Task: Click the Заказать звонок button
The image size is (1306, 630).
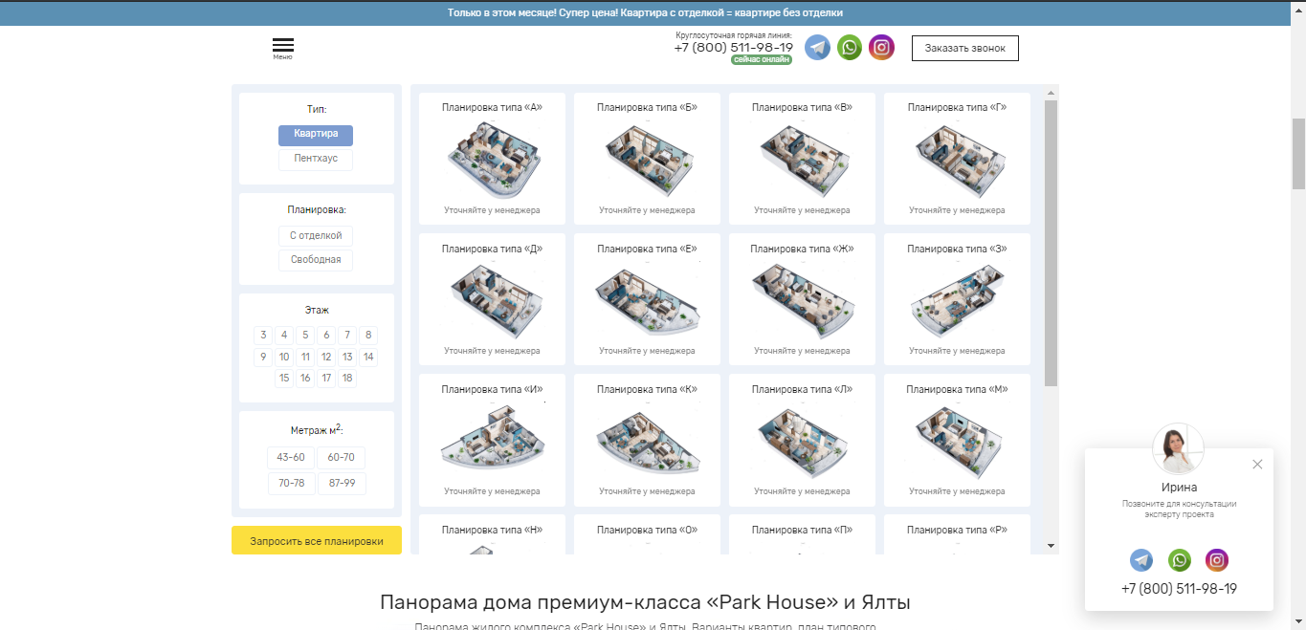Action: coord(965,48)
